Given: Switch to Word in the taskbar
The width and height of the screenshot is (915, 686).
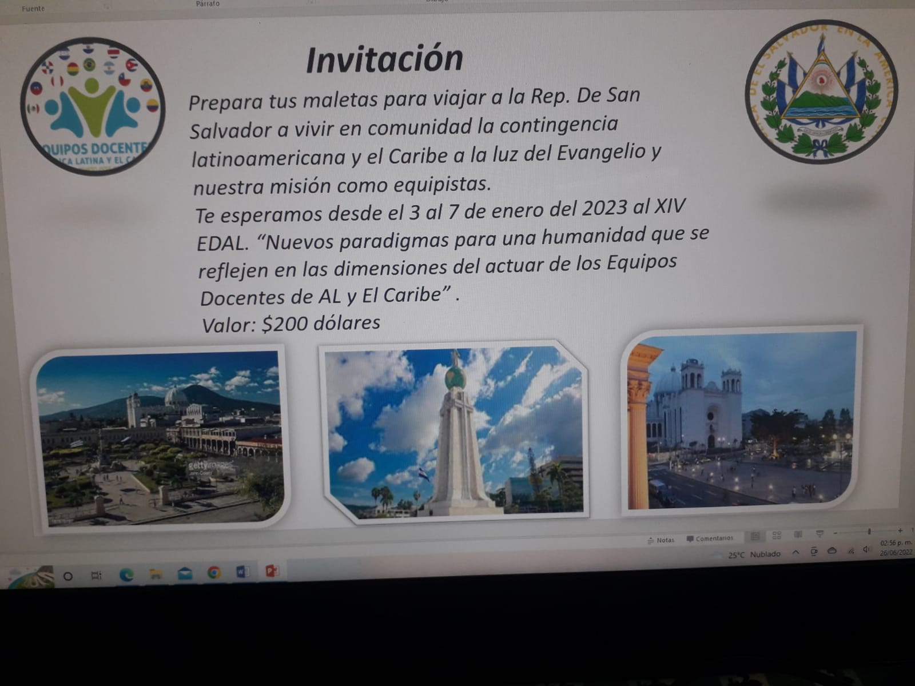Looking at the screenshot, I should pos(242,572).
